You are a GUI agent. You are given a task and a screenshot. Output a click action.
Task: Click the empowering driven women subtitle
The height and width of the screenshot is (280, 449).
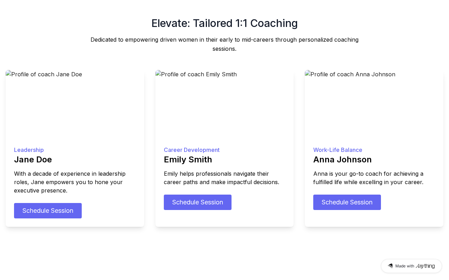pos(224,44)
